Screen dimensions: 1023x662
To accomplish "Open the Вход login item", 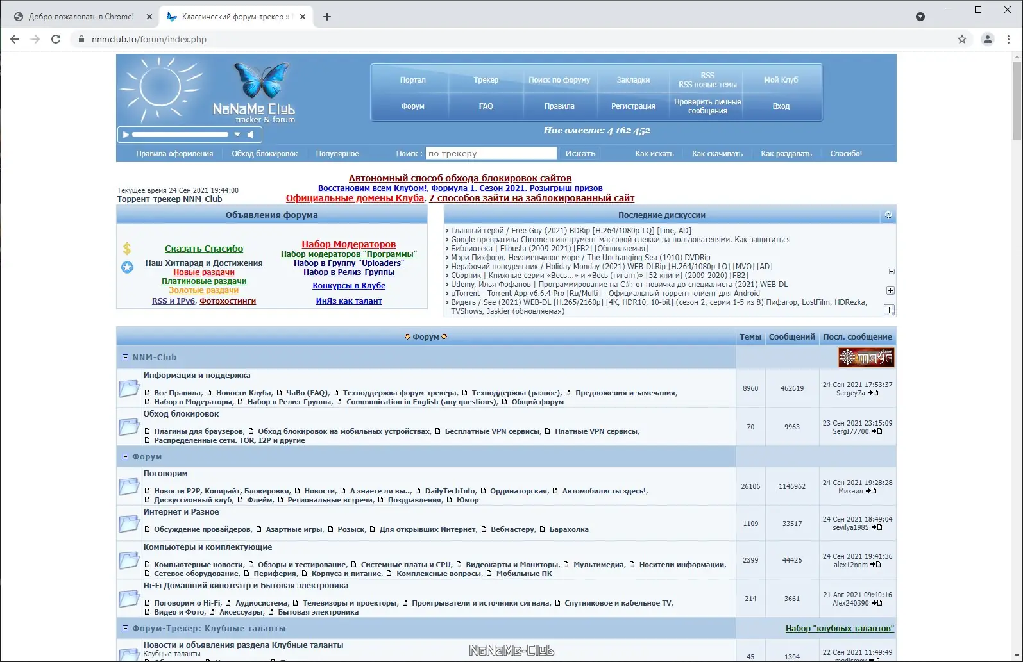I will [x=781, y=106].
